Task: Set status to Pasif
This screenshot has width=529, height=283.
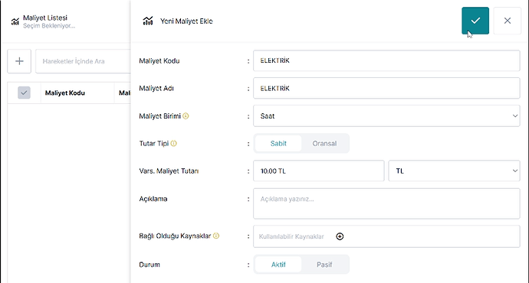Action: click(324, 265)
